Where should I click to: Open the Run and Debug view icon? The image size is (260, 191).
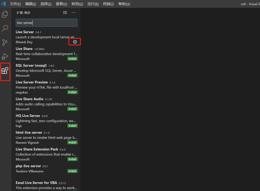(5, 56)
